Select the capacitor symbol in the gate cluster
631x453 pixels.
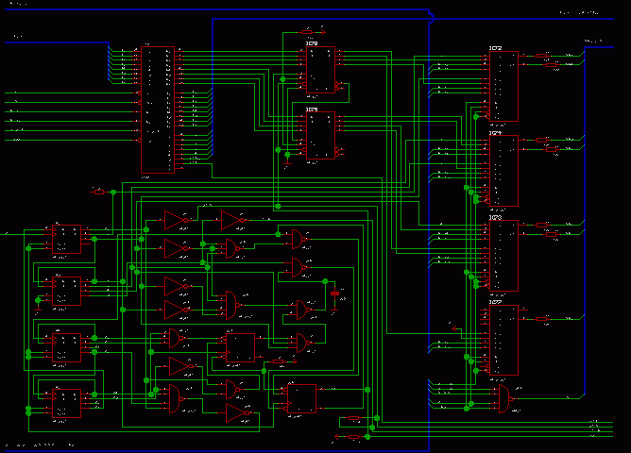coord(333,294)
